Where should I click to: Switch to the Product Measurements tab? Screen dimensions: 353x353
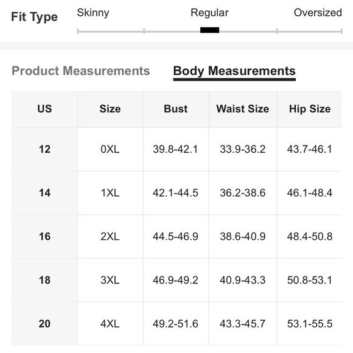pyautogui.click(x=80, y=71)
